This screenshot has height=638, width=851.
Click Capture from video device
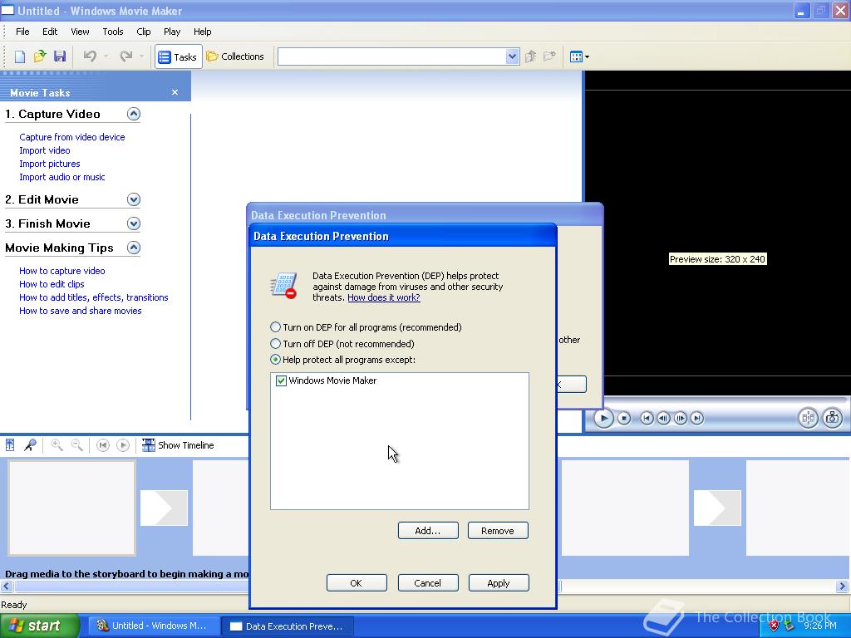72,137
